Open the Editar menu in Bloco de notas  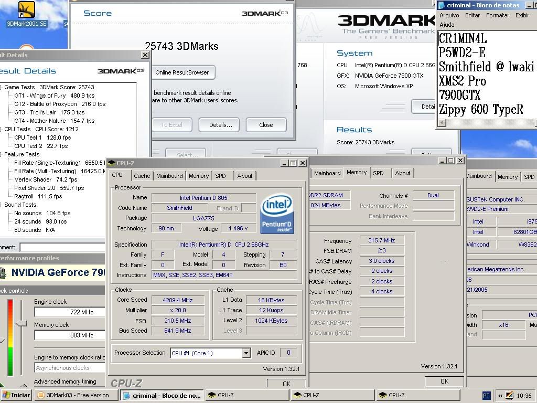coord(472,15)
